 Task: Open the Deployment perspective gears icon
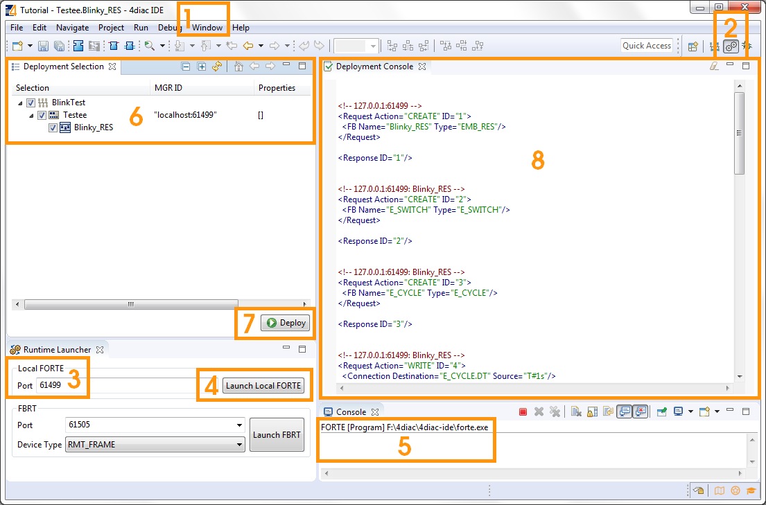(x=731, y=46)
